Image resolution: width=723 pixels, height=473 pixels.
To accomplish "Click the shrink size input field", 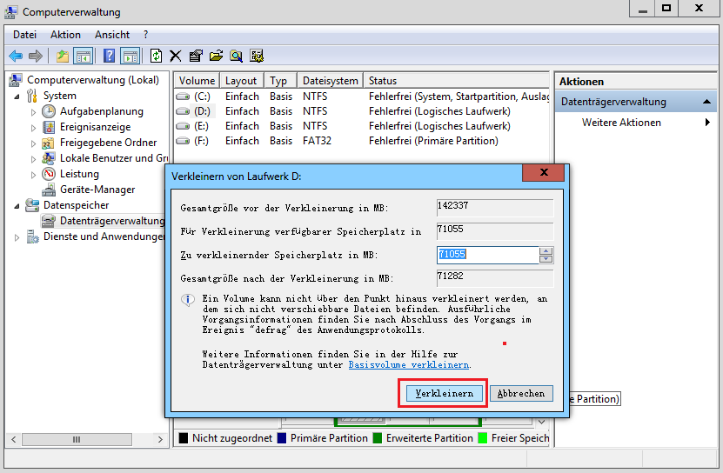I will (x=487, y=255).
